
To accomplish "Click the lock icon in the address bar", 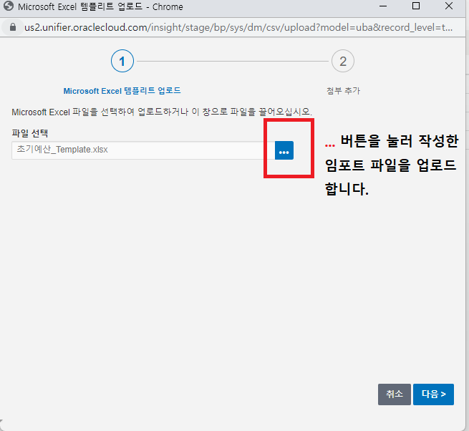I will pyautogui.click(x=12, y=26).
